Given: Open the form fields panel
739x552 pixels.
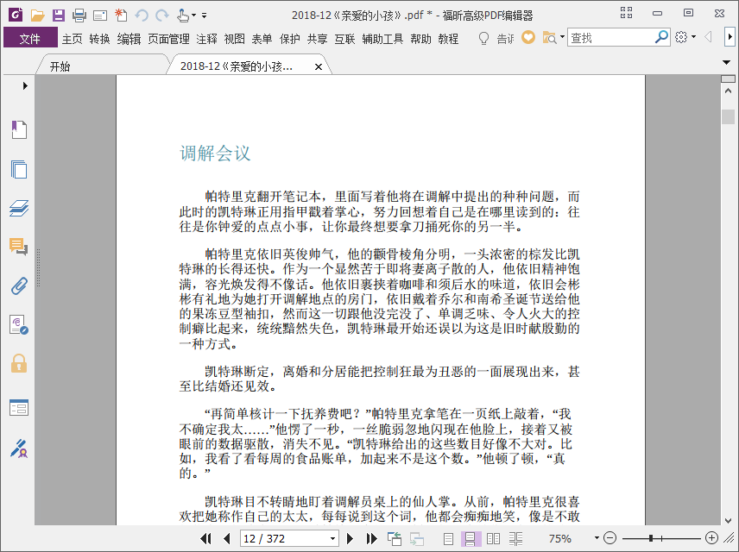Looking at the screenshot, I should click(19, 407).
